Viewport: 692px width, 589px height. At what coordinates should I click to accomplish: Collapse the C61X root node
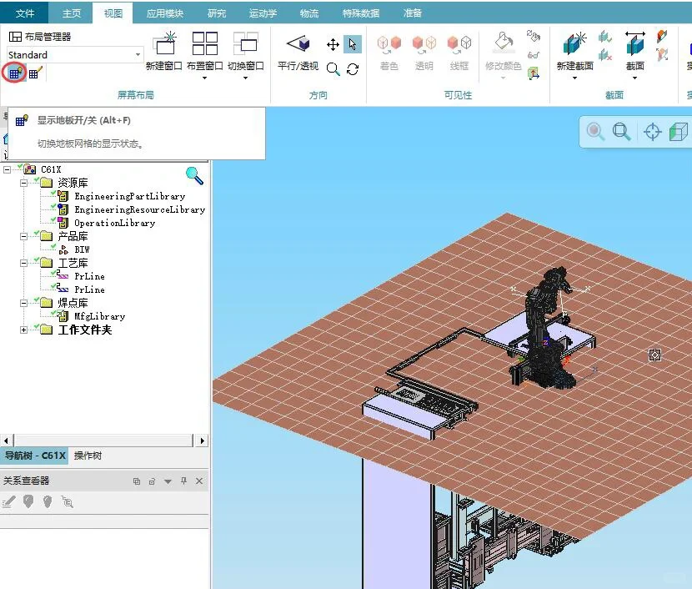(7, 169)
